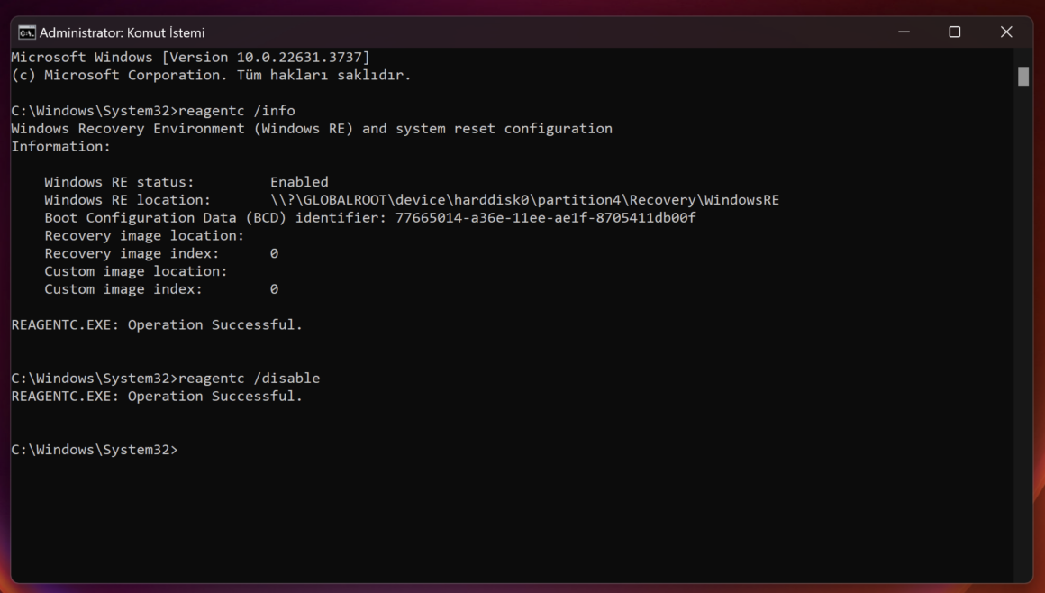Image resolution: width=1045 pixels, height=593 pixels.
Task: Minimize the Komut İstemi window
Action: pyautogui.click(x=904, y=32)
